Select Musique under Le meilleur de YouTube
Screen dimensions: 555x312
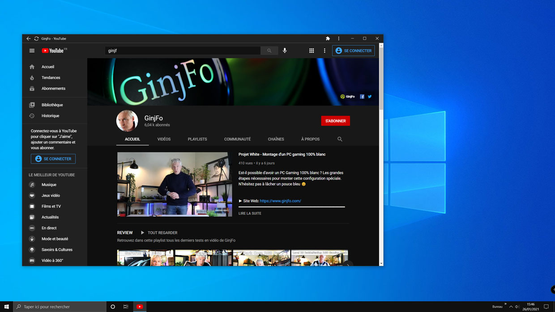point(49,184)
